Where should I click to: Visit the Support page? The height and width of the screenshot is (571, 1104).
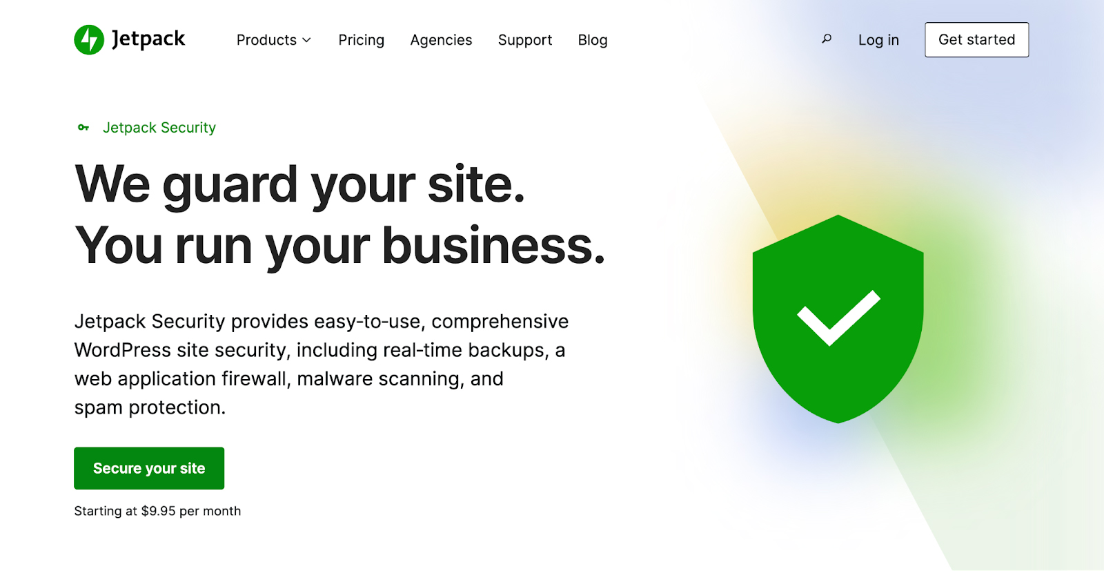[x=524, y=40]
